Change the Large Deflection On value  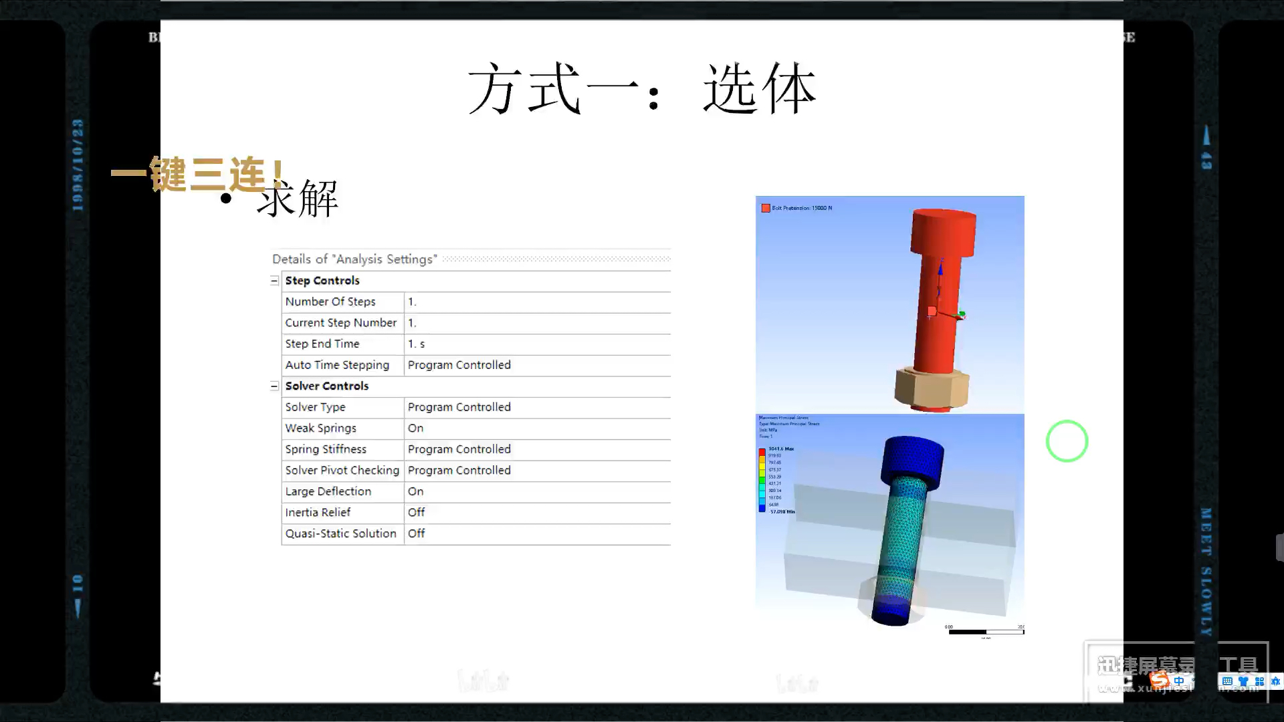pos(538,491)
